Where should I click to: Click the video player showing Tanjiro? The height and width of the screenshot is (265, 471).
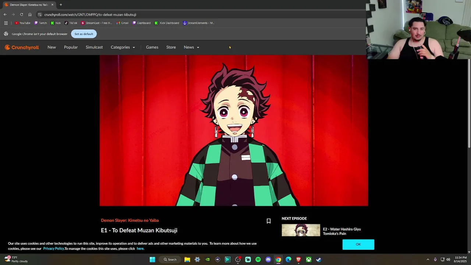[234, 131]
